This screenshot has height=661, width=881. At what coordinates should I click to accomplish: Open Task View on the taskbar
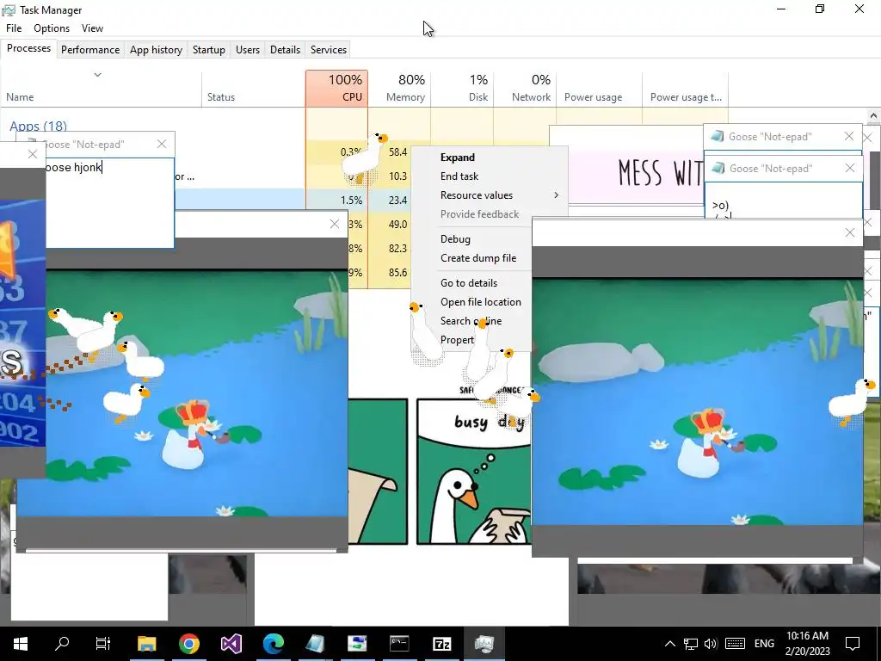point(103,643)
